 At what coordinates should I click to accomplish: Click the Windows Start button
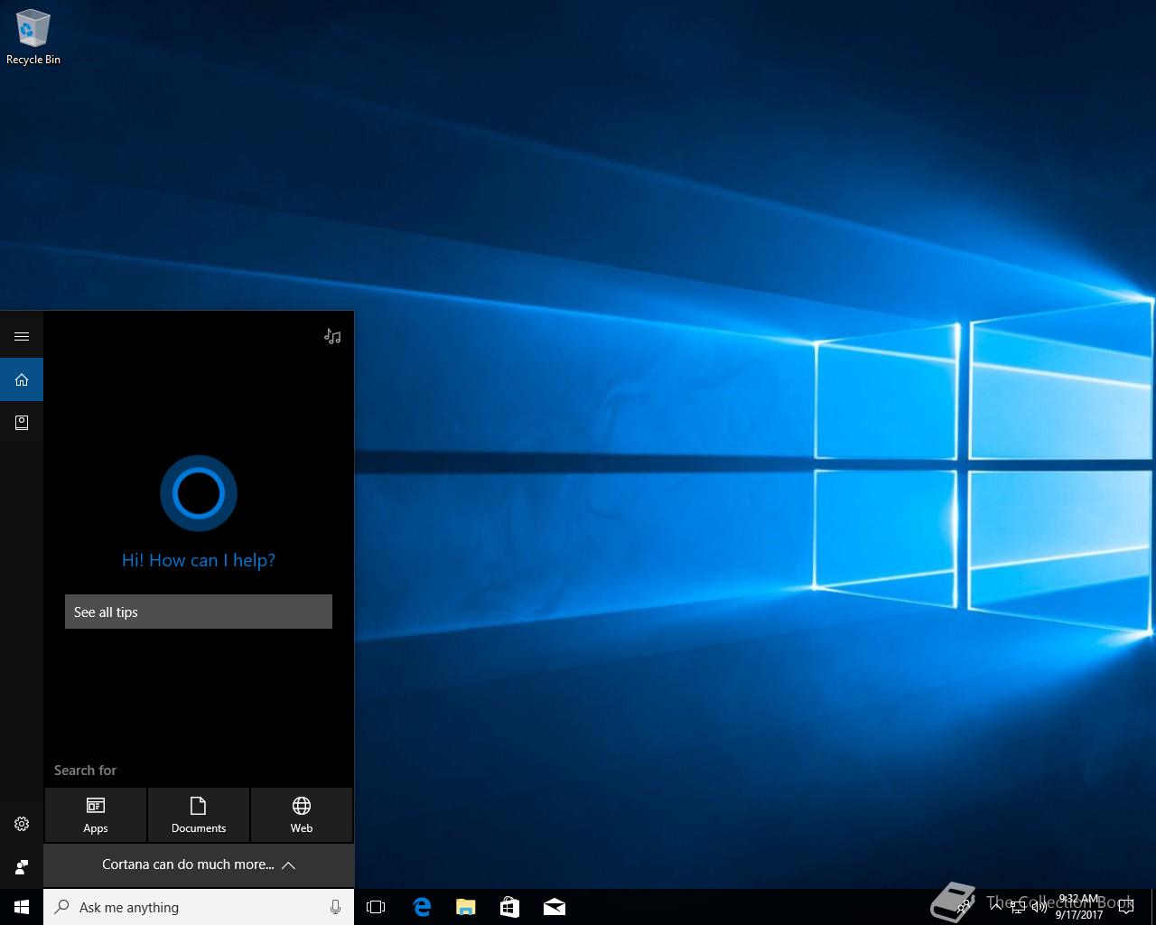(22, 907)
